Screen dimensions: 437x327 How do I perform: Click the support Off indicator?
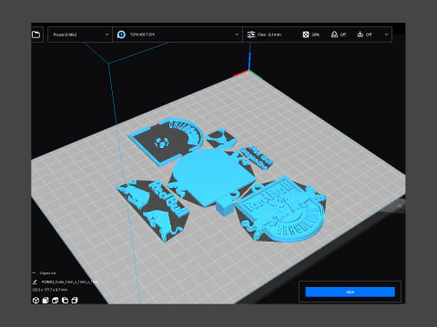[339, 35]
